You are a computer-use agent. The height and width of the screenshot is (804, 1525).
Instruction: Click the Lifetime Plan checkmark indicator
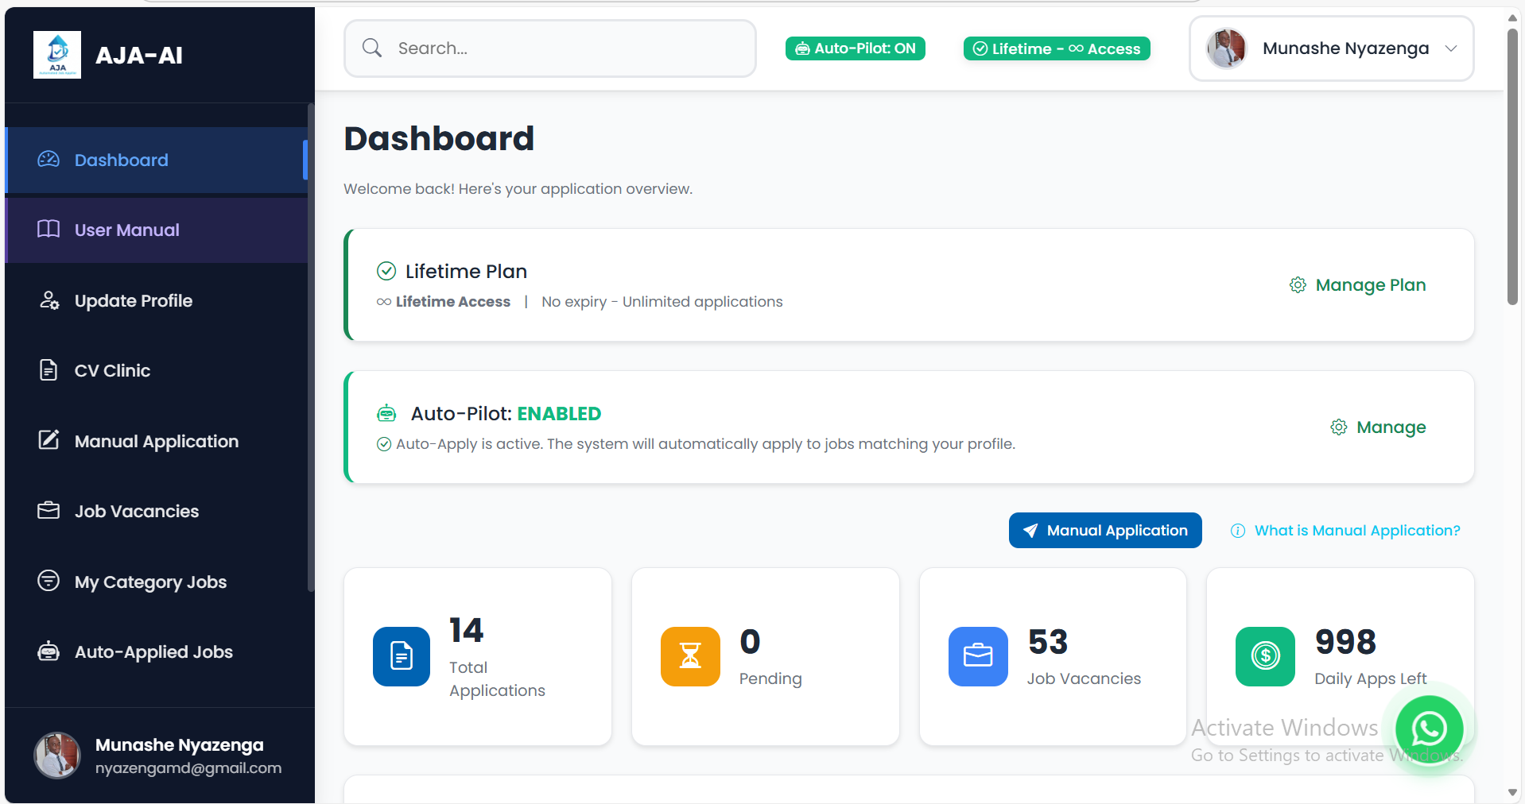[x=386, y=271]
